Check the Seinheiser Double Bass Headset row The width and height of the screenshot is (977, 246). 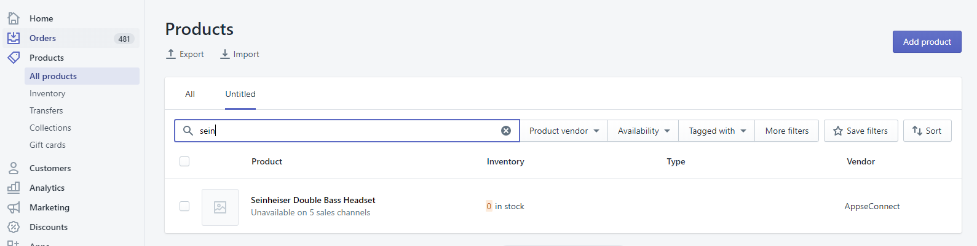point(184,206)
